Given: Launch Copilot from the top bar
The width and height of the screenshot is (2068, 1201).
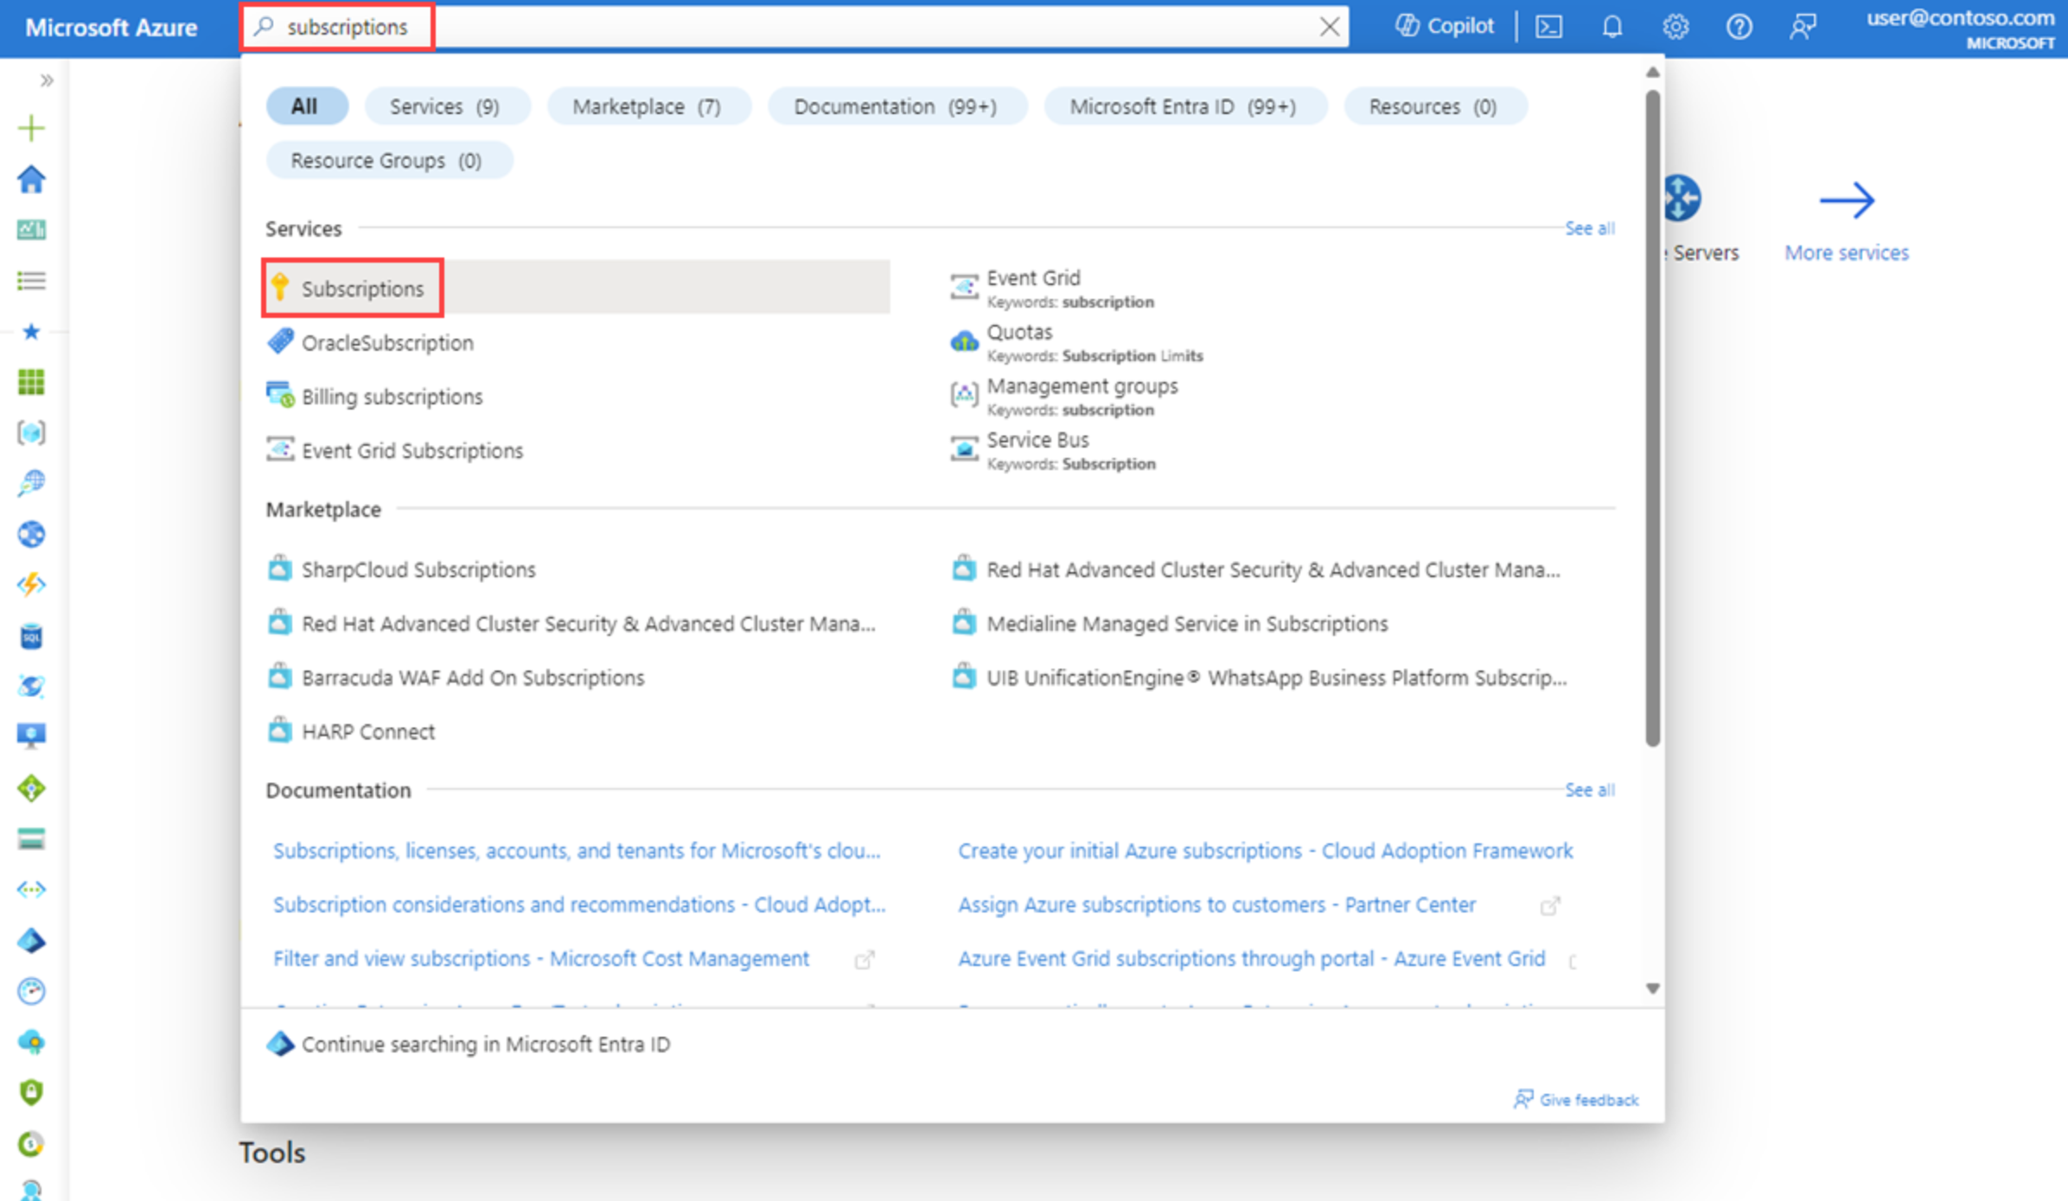Looking at the screenshot, I should click(x=1443, y=26).
